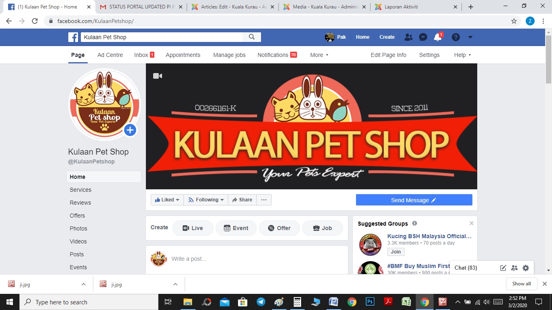Switch to the Page tab
552x310 pixels.
point(78,55)
